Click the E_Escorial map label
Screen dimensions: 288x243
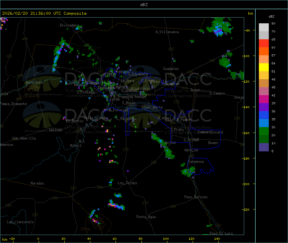(118, 110)
